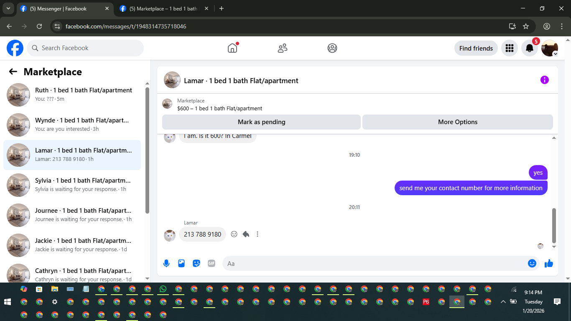The image size is (571, 321).
Task: Go back in the browser
Action: point(9,26)
